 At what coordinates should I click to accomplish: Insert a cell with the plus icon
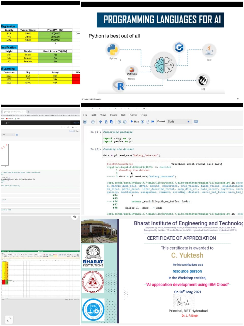click(x=93, y=122)
